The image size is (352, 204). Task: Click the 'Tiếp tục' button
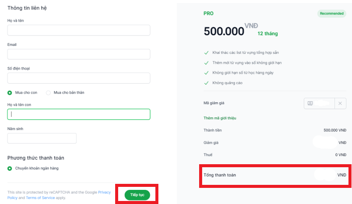pos(137,195)
